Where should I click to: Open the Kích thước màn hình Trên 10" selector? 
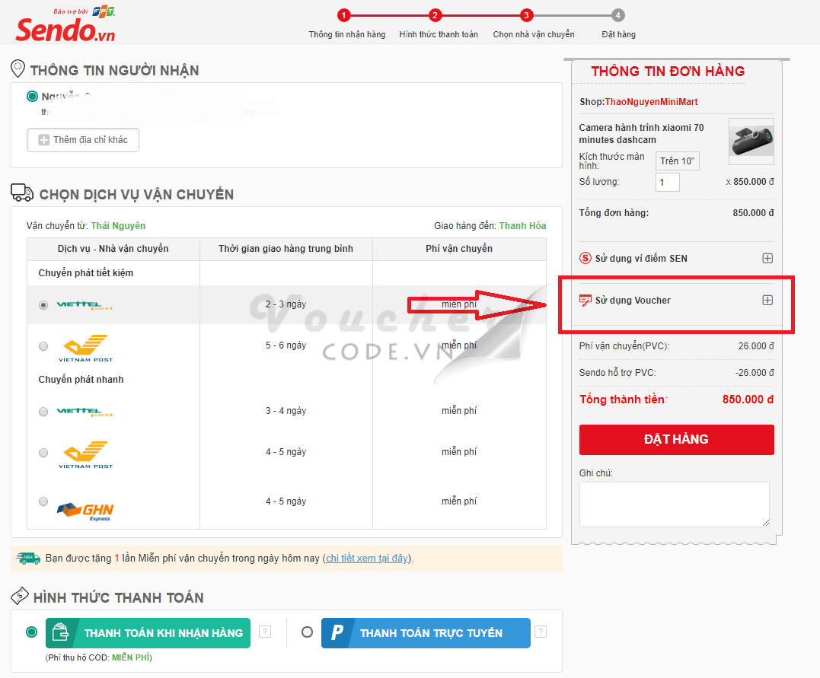[x=678, y=161]
